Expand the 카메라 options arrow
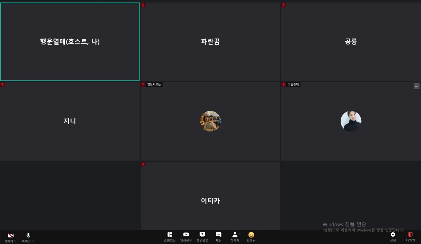 tap(15, 241)
